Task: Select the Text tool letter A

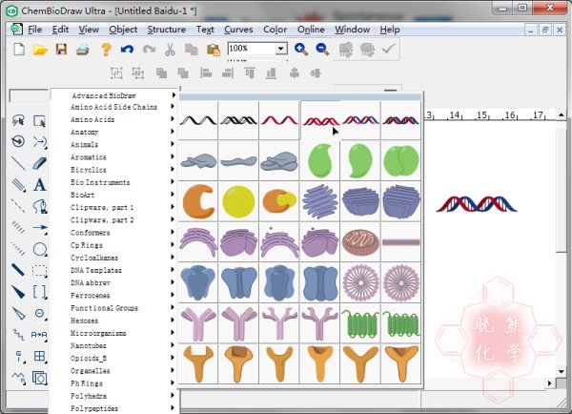Action: (39, 184)
